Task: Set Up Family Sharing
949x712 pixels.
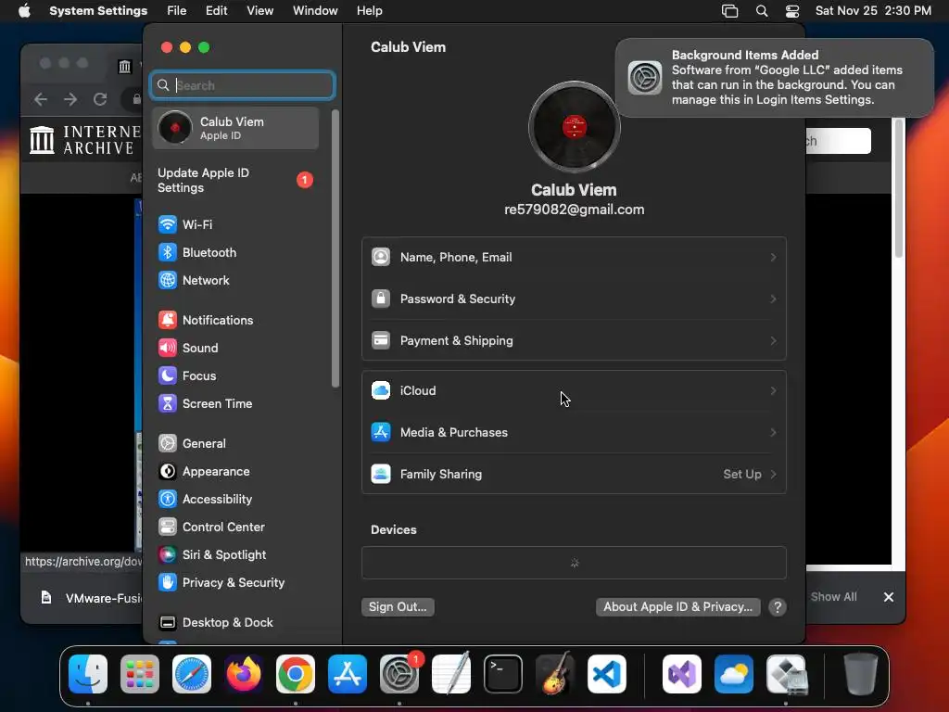Action: point(574,474)
